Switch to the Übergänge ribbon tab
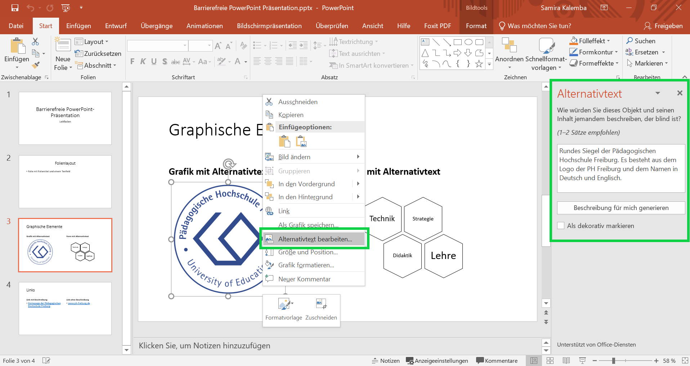 click(x=156, y=26)
